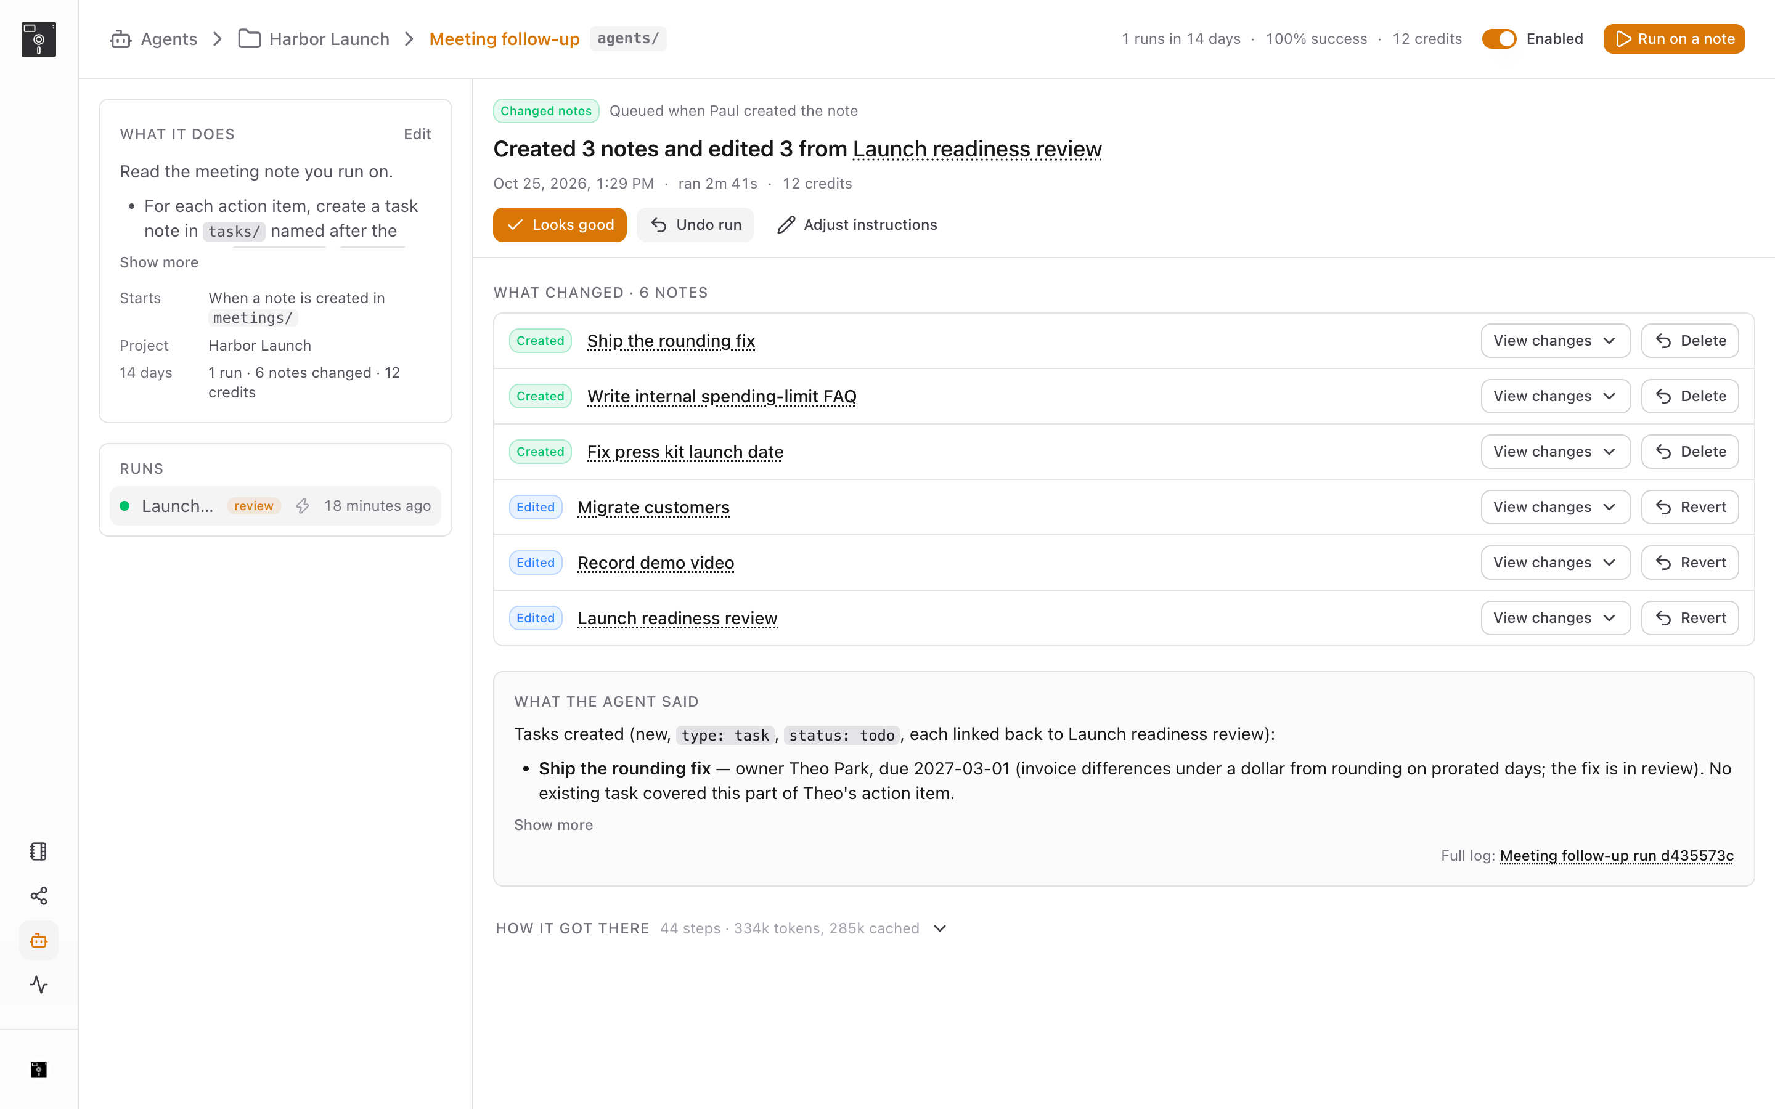Open the Meeting follow-up run d435573c log
Image resolution: width=1775 pixels, height=1109 pixels.
click(x=1617, y=855)
